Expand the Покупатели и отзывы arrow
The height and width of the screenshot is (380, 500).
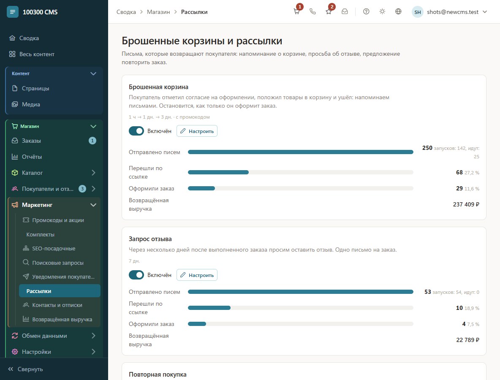[93, 189]
